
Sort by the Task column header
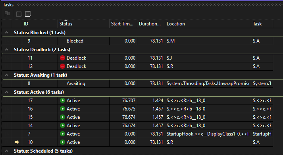click(x=262, y=24)
